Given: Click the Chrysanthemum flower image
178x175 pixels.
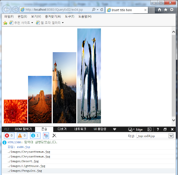Looking at the screenshot, I should 16,111.
